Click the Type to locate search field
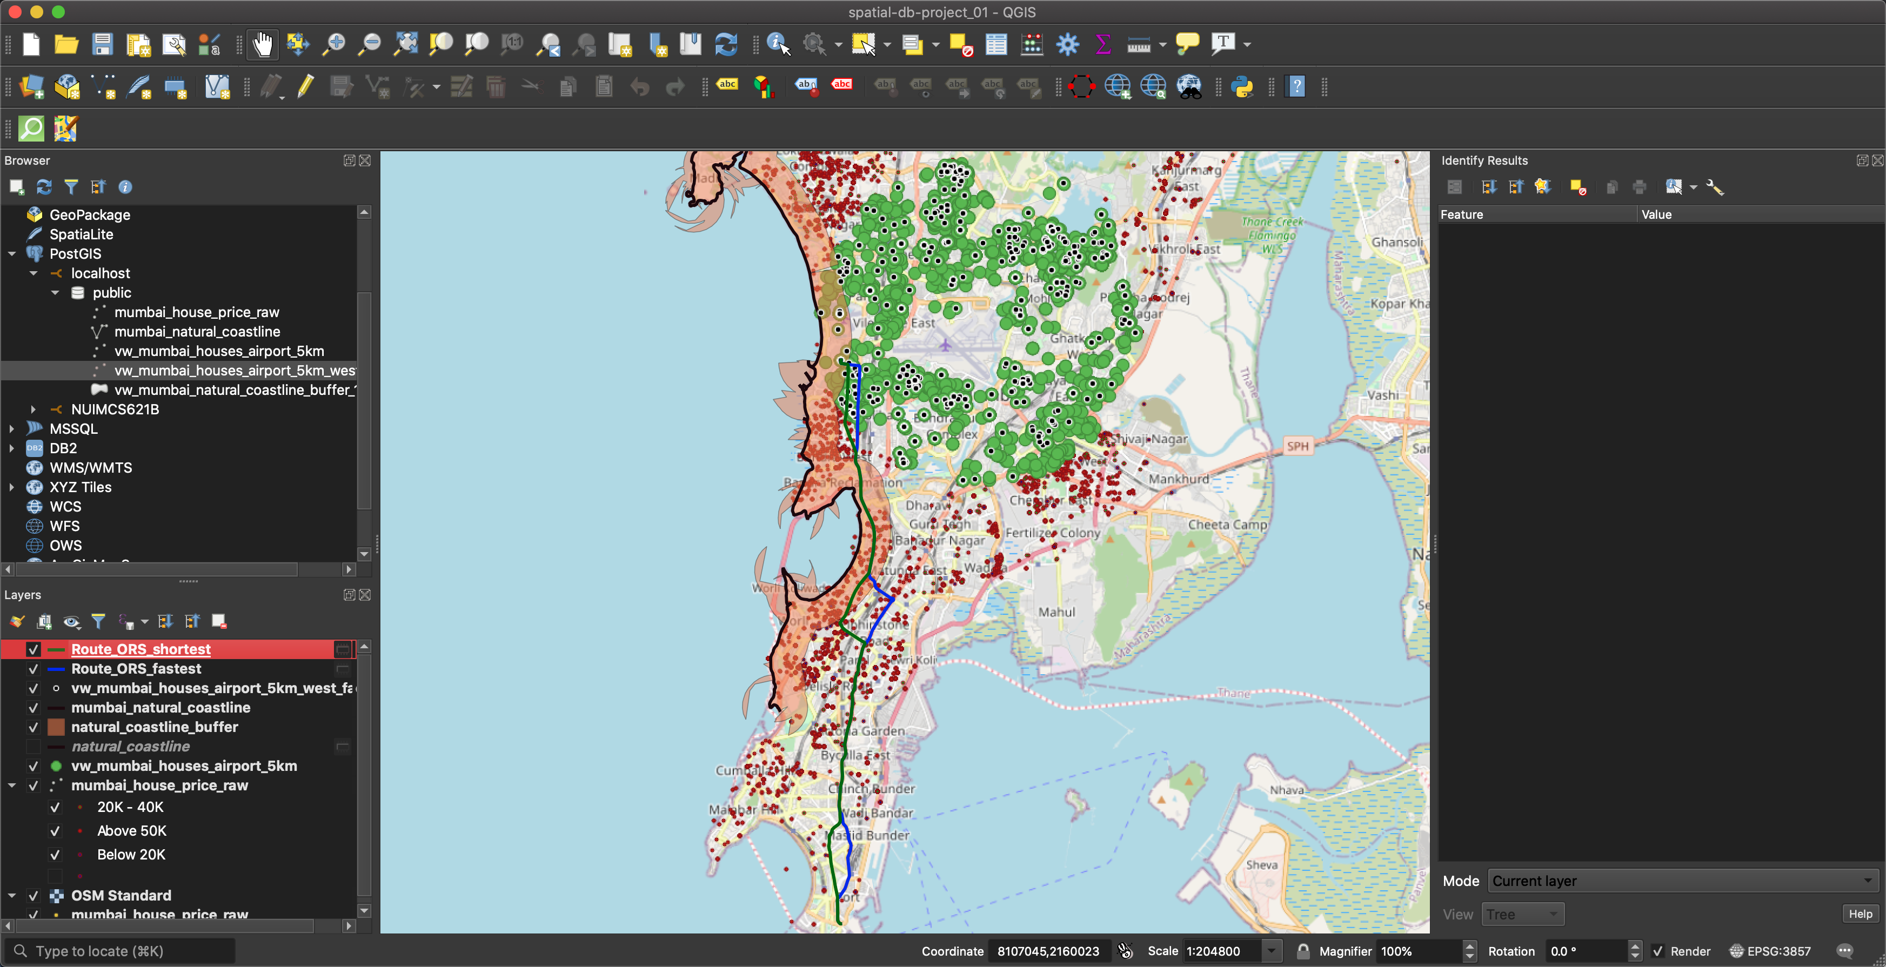The height and width of the screenshot is (967, 1886). [x=121, y=951]
